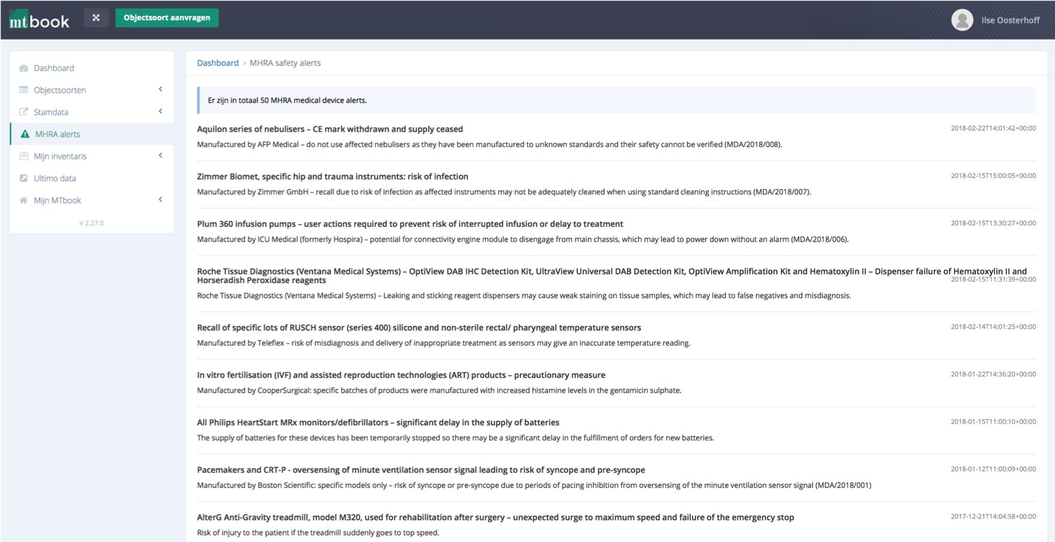Screen dimensions: 1055x542
Task: Click treadmill injury risk description
Action: [318, 533]
